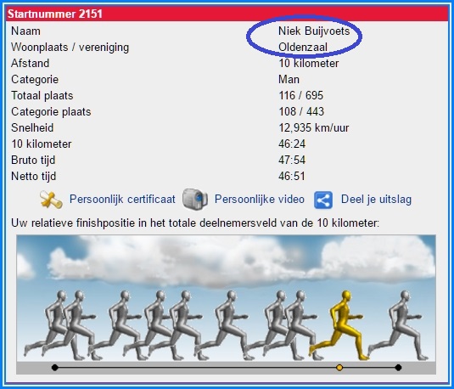Click the certificate scroll icon

[51, 200]
